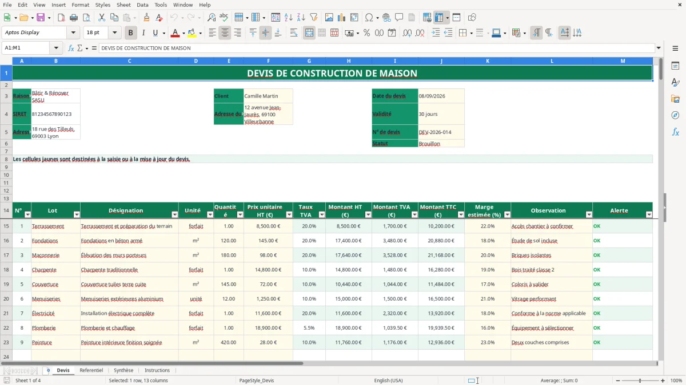The width and height of the screenshot is (686, 385).
Task: Format as percent
Action: 366,33
